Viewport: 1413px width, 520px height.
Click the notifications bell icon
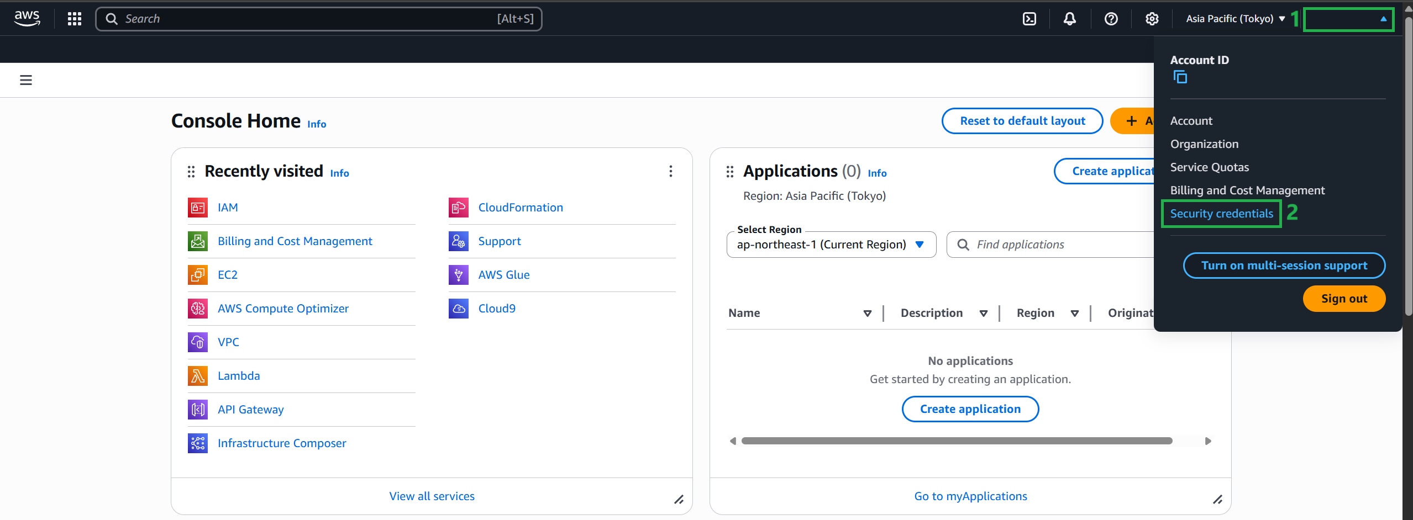pos(1070,19)
